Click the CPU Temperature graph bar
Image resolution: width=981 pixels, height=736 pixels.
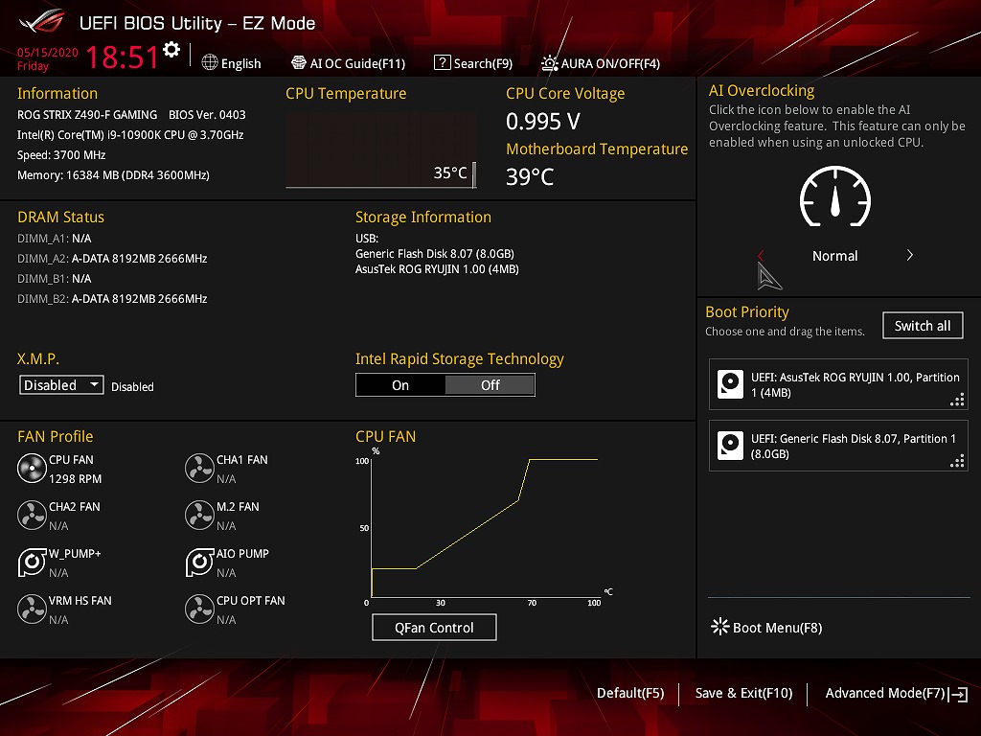pos(474,174)
